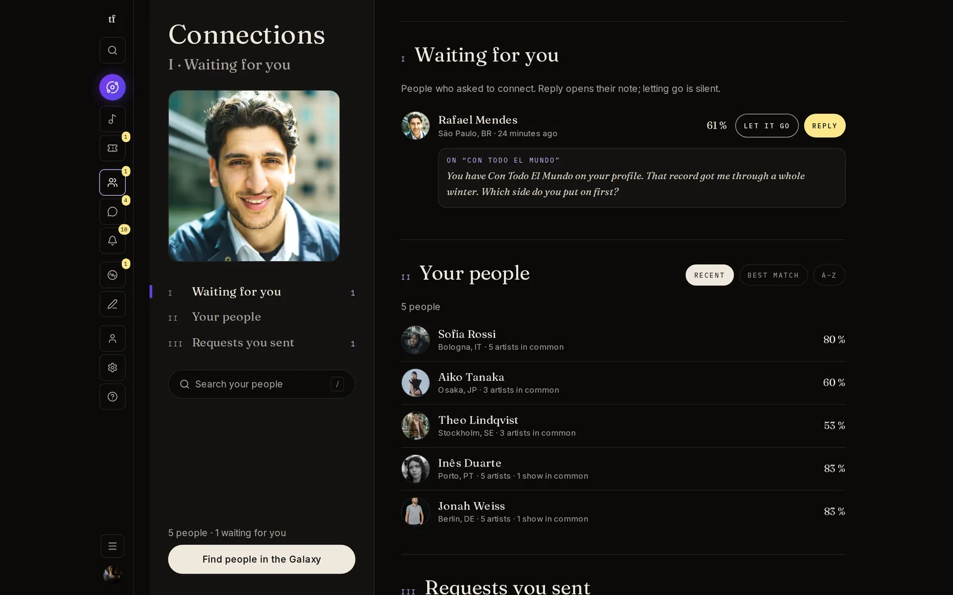This screenshot has width=953, height=595.
Task: Open Jonah Weiss's connection row
Action: coord(623,512)
